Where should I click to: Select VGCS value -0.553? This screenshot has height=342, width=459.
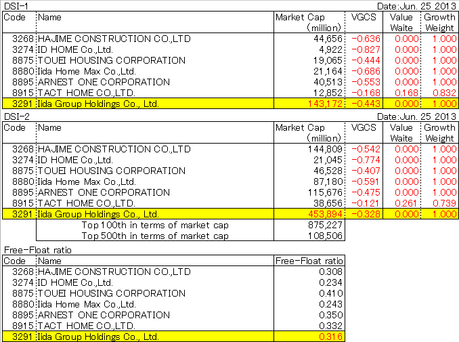click(x=366, y=82)
